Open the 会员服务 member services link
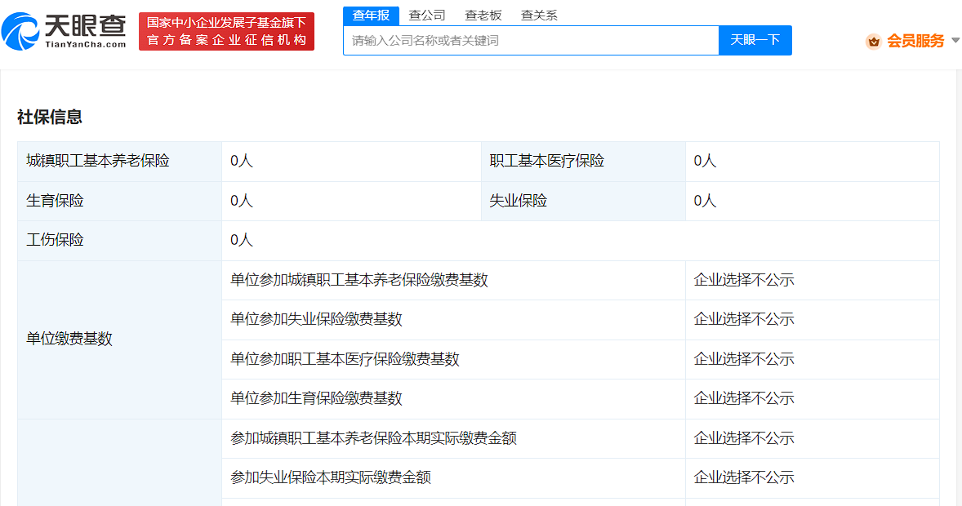The height and width of the screenshot is (506, 962). point(915,41)
